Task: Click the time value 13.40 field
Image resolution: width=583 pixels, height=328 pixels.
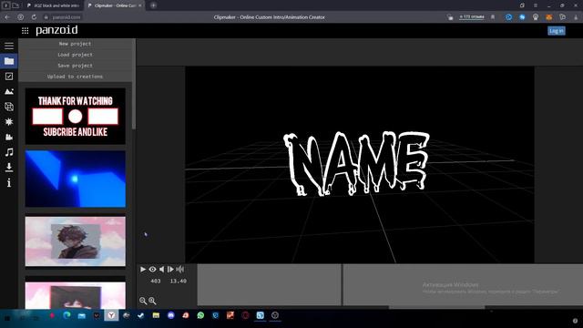Action: [x=179, y=282]
